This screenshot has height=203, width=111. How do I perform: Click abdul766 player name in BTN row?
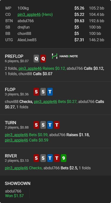pyautogui.click(x=26, y=21)
